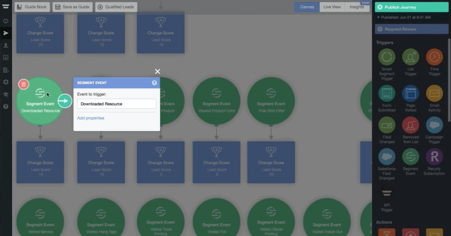Select the Visited Foil Segment Event node
Screen dimensions: 451x236
point(216,217)
